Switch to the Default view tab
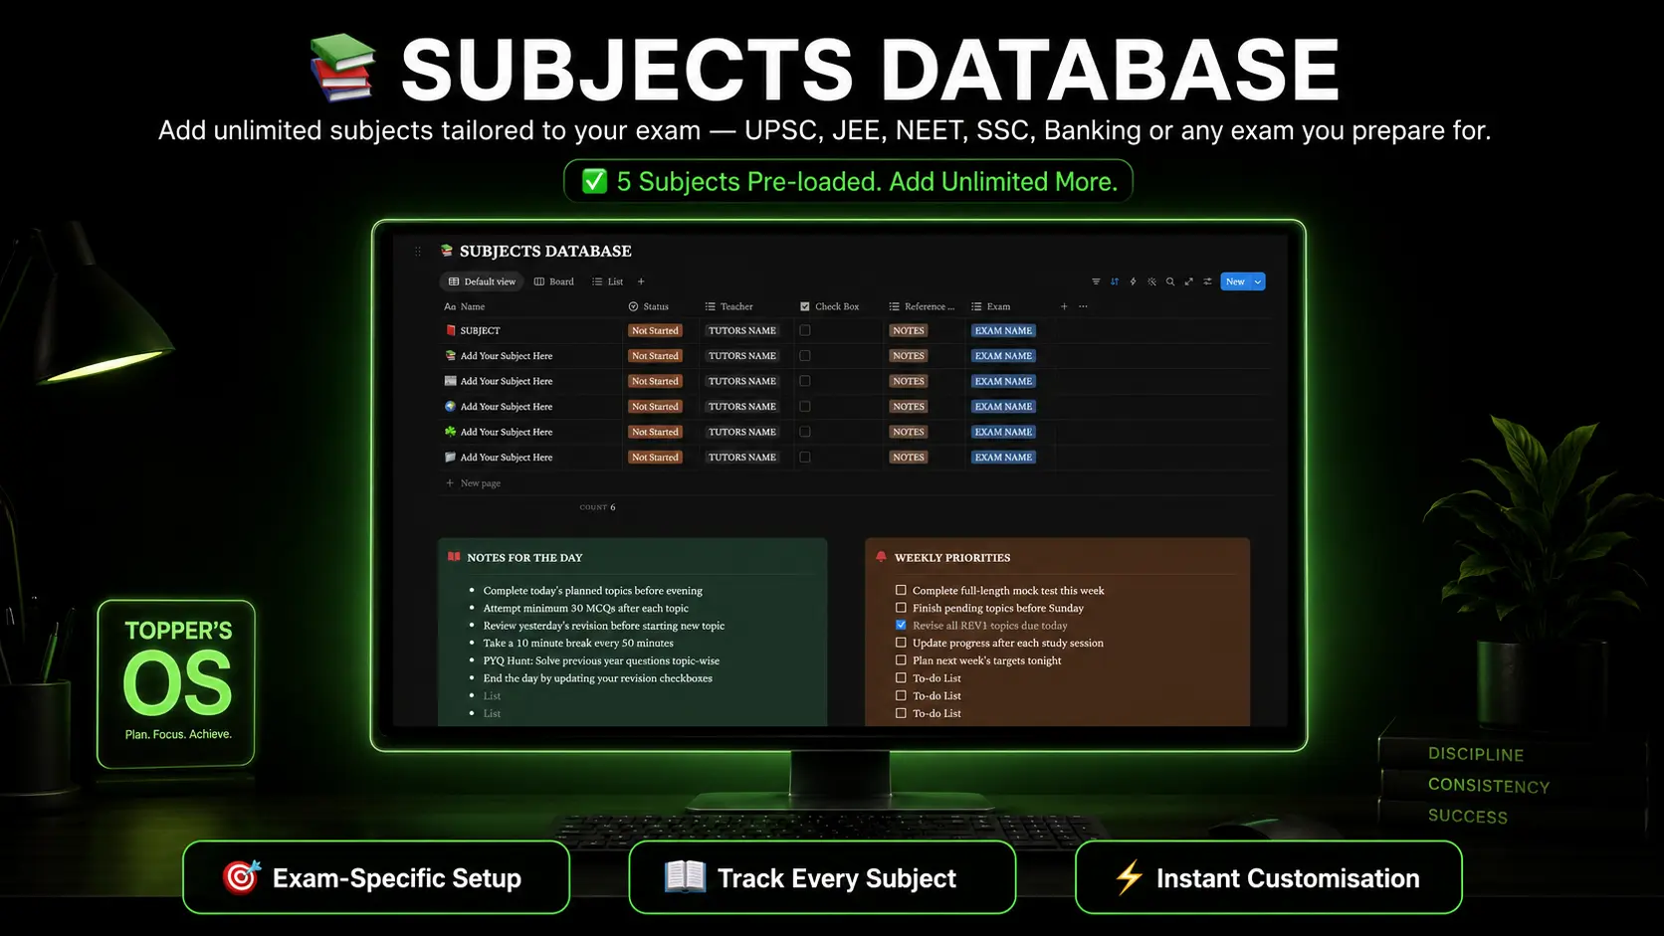 [x=482, y=281]
